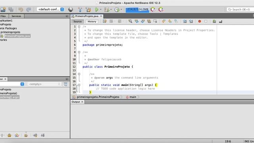
Task: Select PrimeiroProjeto.java in project tree
Action: click(17, 36)
